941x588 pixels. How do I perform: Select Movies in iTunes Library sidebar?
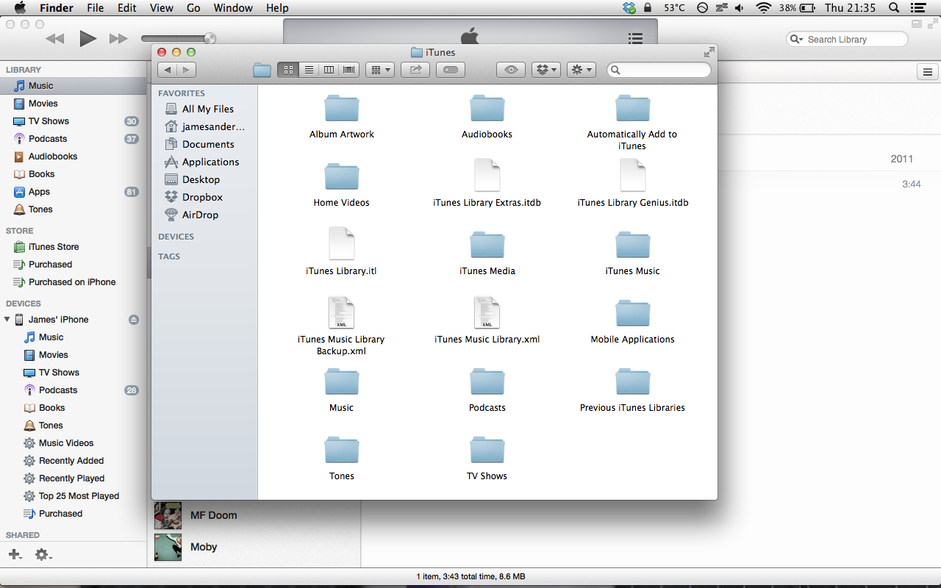74,104
